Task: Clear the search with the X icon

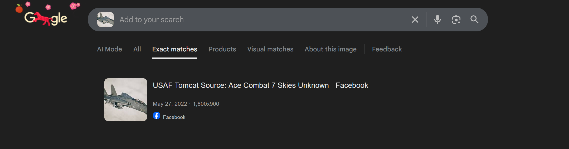Action: [415, 20]
